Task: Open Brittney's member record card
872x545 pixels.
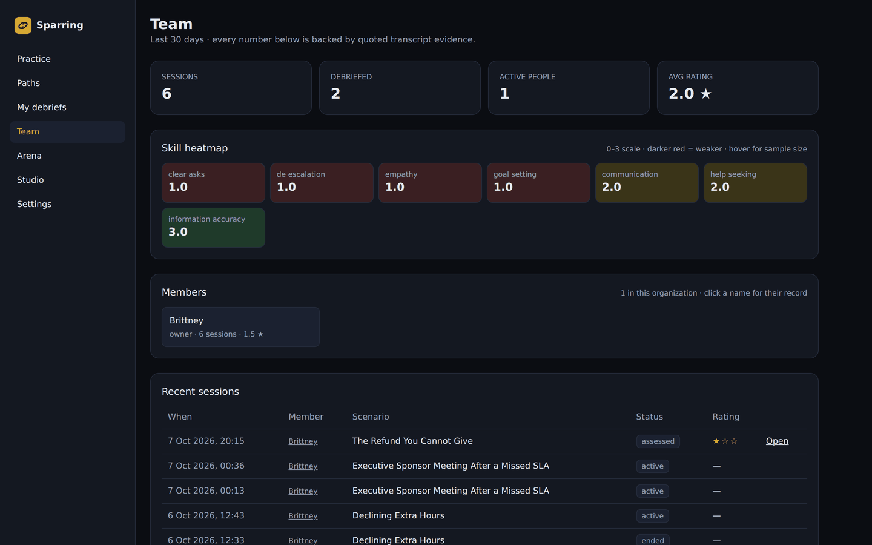Action: (240, 327)
